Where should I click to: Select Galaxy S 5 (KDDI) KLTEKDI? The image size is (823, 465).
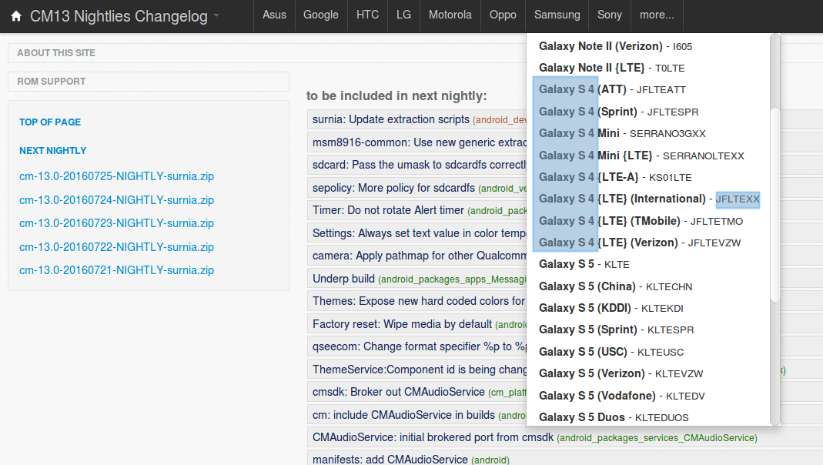(x=611, y=308)
